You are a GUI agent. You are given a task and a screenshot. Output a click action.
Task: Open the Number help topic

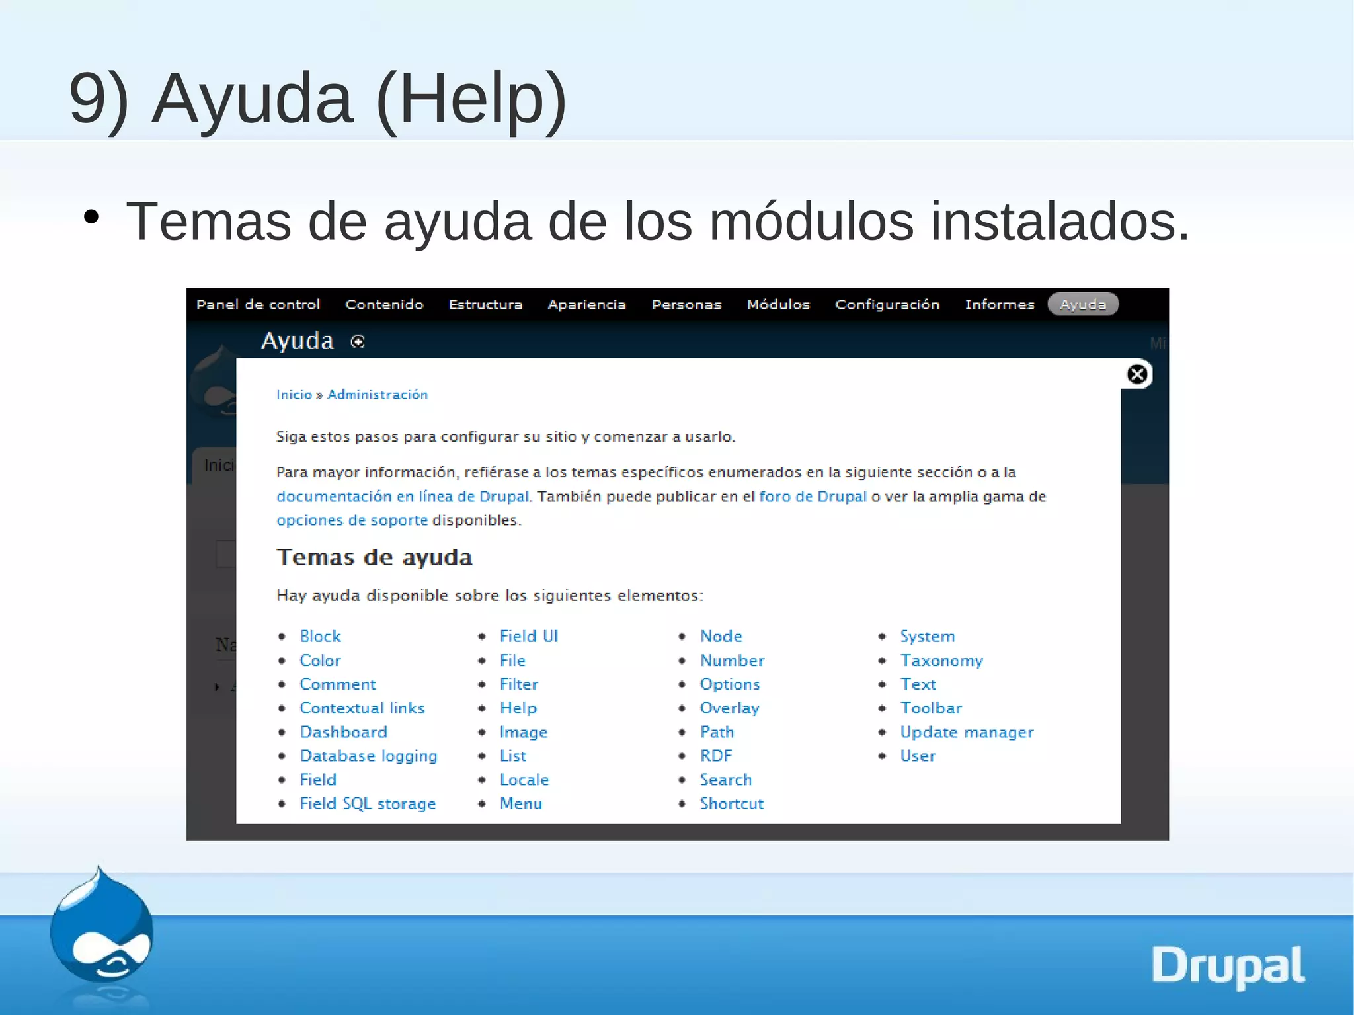pos(732,660)
